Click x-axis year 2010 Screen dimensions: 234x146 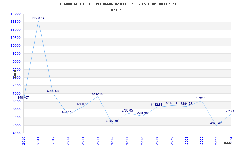23,140
